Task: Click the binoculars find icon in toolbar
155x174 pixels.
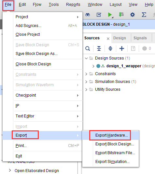Action: click(88, 15)
